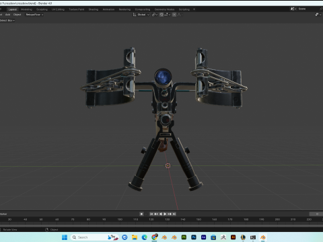Open the scene browse icon
The image size is (323, 242).
(293, 9)
